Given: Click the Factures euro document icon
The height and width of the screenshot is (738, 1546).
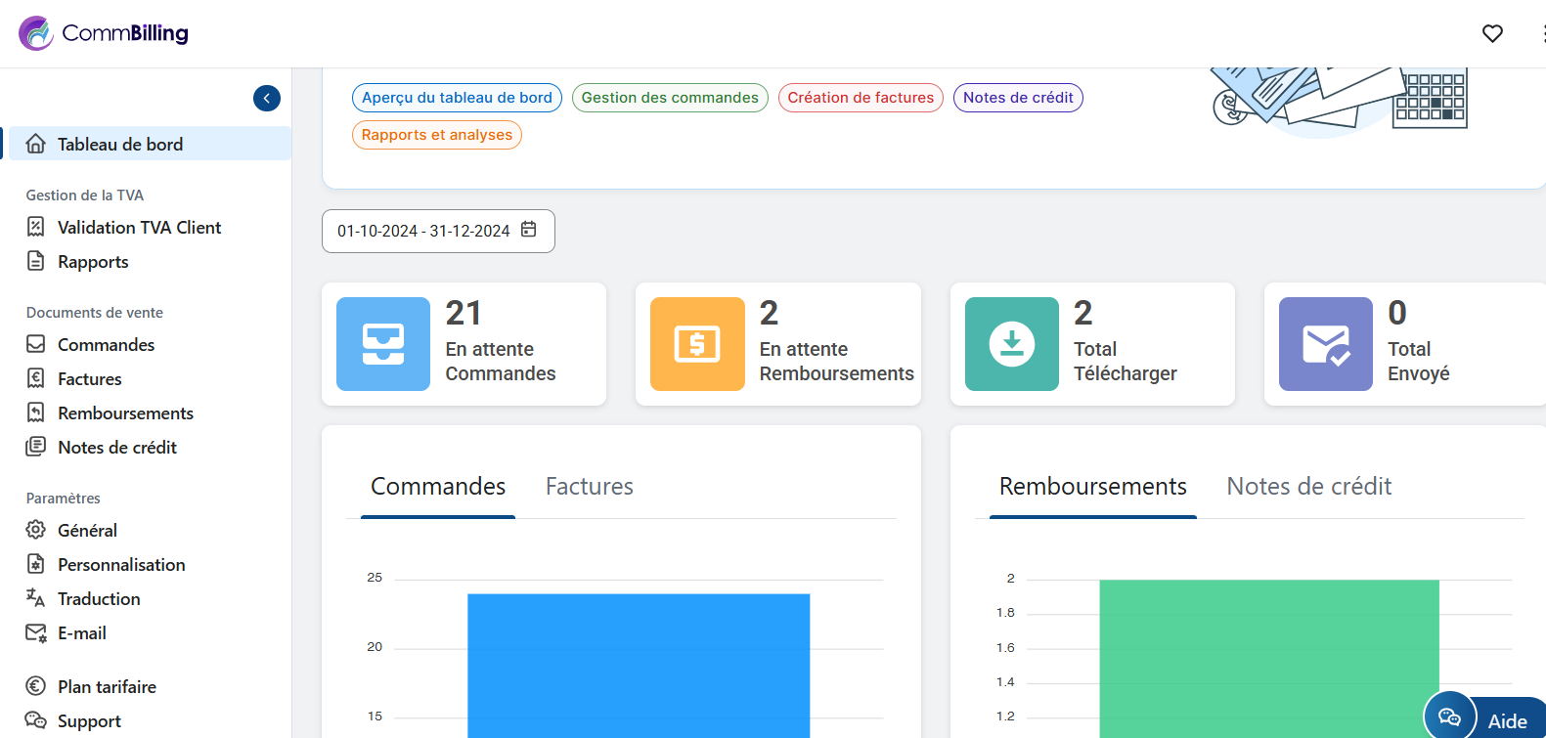Looking at the screenshot, I should [x=36, y=378].
